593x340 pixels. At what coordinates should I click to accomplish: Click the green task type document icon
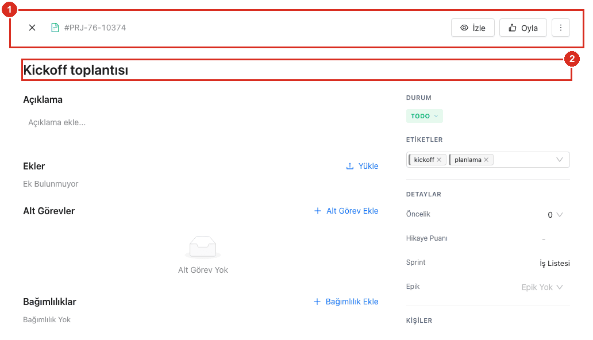tap(55, 28)
